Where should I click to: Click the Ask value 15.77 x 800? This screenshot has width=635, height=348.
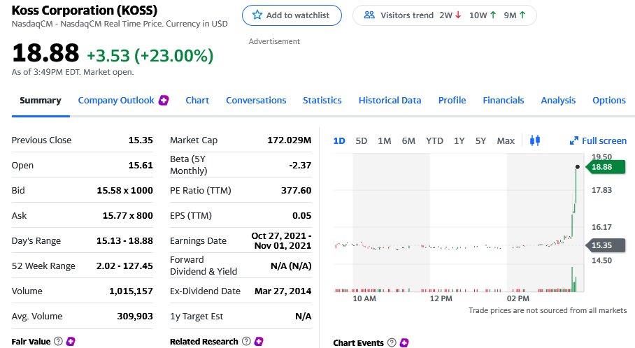[127, 215]
